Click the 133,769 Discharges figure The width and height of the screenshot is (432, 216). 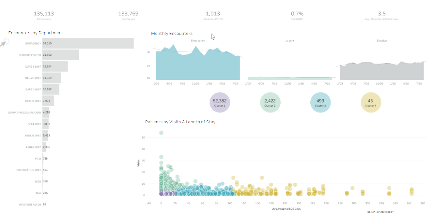pyautogui.click(x=128, y=15)
